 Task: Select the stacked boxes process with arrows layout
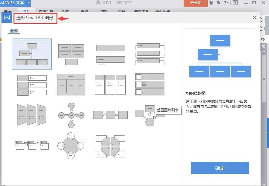(32, 145)
